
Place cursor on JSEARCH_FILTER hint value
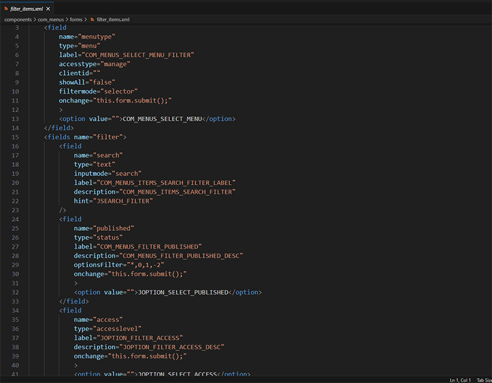(x=123, y=201)
